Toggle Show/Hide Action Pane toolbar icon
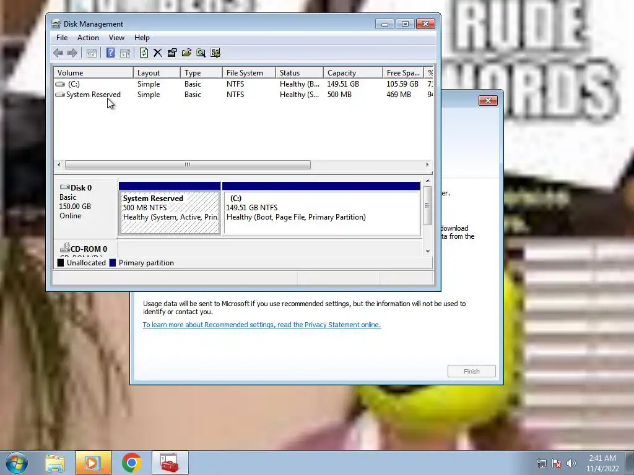Image resolution: width=634 pixels, height=475 pixels. coord(125,53)
